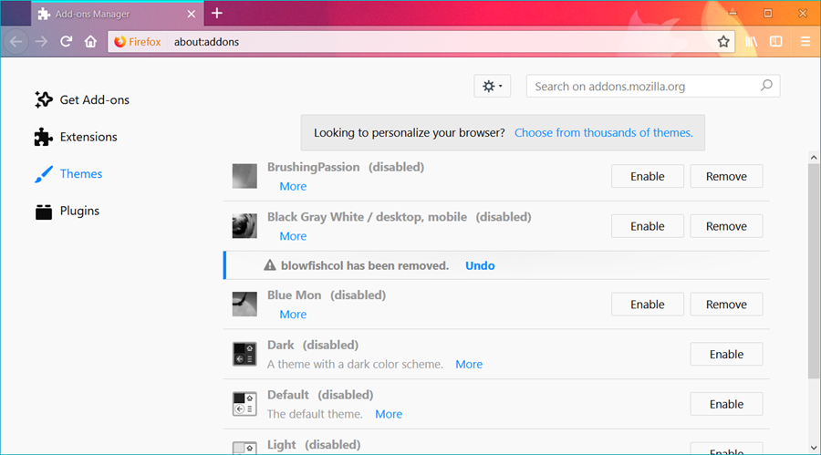Reload the current page
Viewport: 821px width, 455px height.
(66, 41)
